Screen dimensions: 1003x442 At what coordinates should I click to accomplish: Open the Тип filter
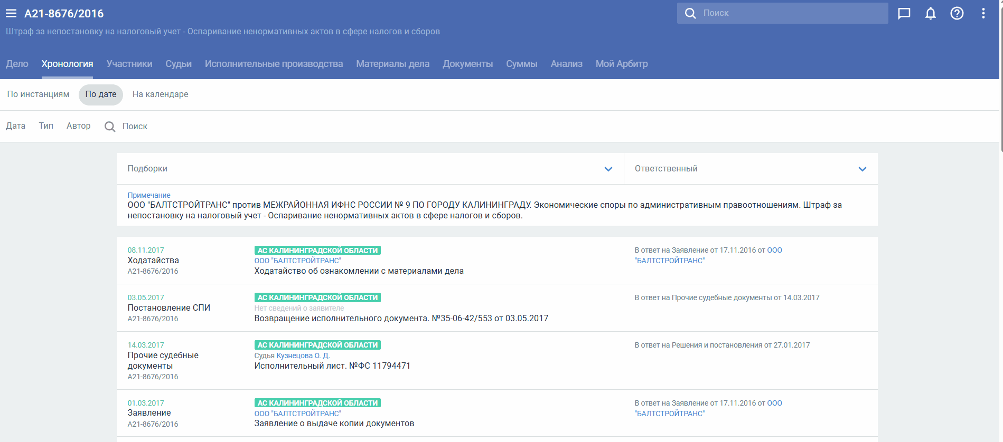(x=46, y=126)
